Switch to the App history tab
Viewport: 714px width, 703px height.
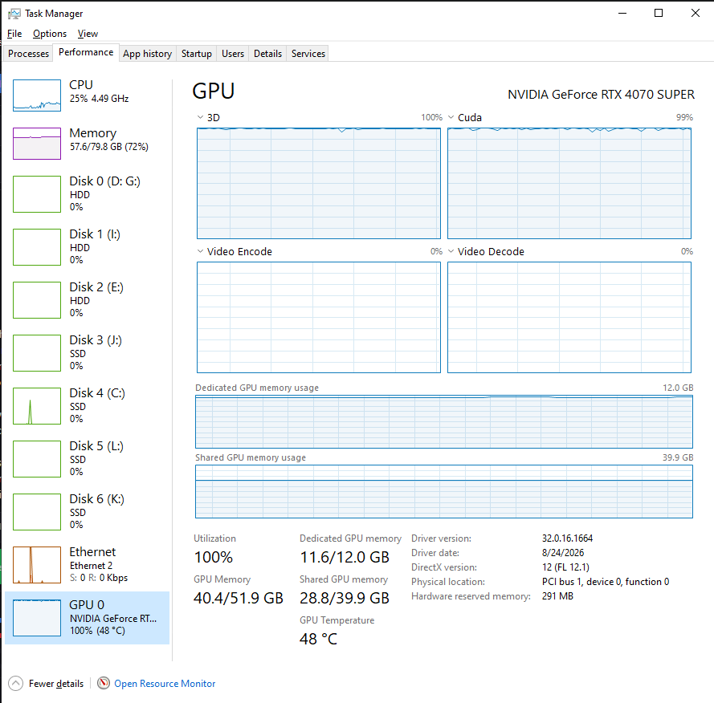click(x=148, y=54)
